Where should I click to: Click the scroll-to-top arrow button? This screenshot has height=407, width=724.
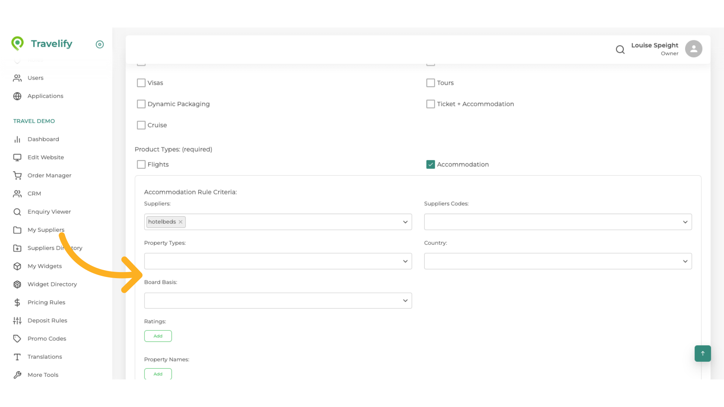pyautogui.click(x=702, y=353)
